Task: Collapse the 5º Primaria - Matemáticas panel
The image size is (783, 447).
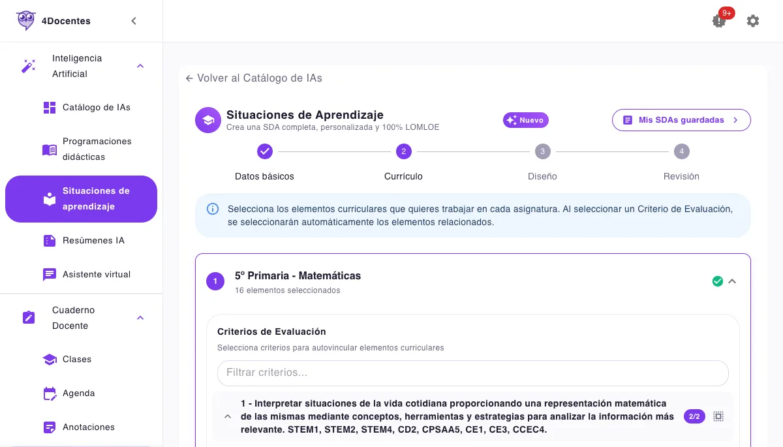Action: (x=732, y=281)
